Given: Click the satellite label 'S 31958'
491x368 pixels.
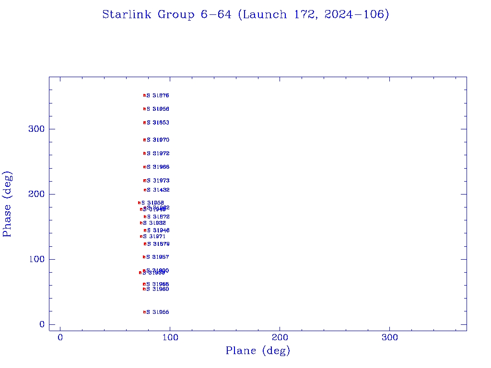Looking at the screenshot, I should (x=152, y=203).
